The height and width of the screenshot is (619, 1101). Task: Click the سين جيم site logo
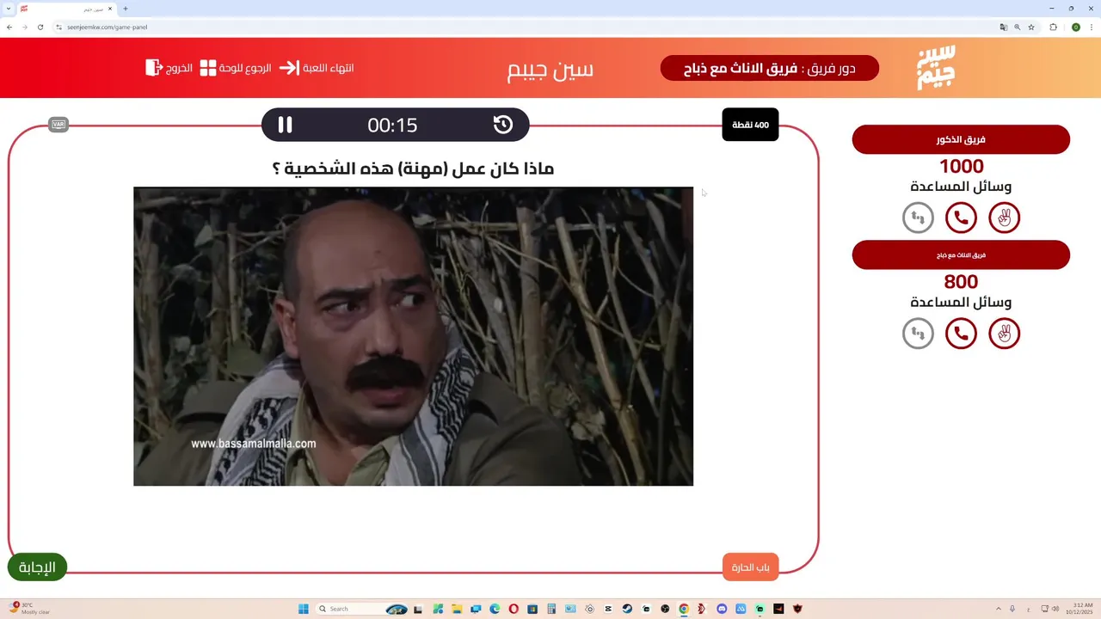pyautogui.click(x=936, y=67)
